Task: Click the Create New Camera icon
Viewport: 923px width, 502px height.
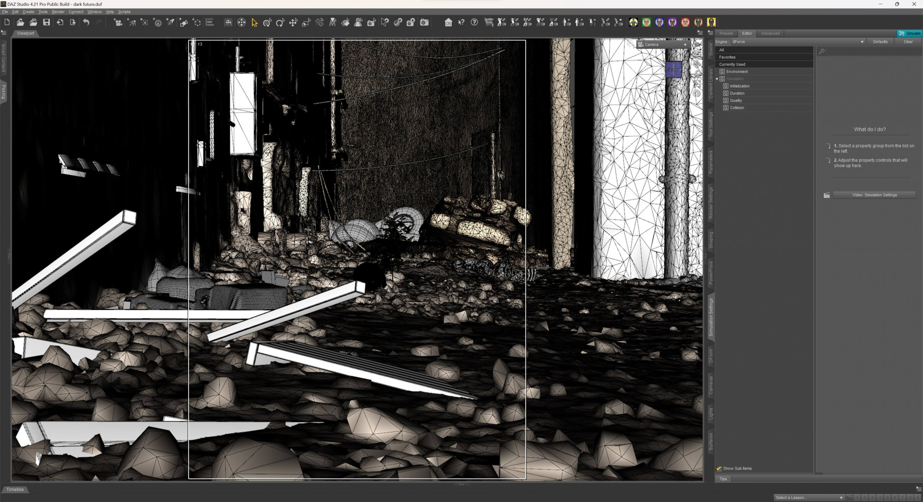Action: pyautogui.click(x=118, y=22)
